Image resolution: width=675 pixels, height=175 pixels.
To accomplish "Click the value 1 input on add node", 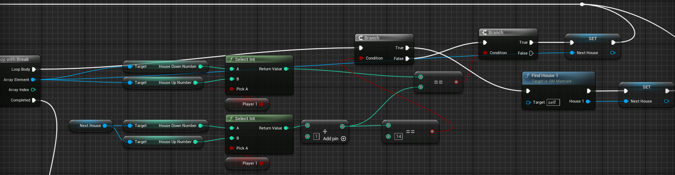I will coord(316,137).
